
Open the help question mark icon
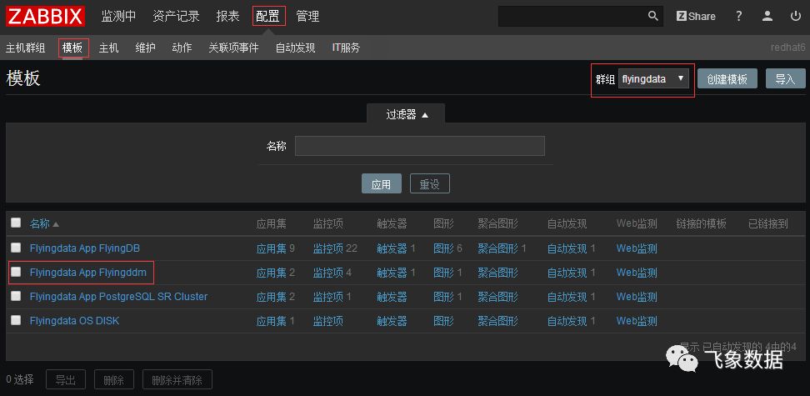738,16
